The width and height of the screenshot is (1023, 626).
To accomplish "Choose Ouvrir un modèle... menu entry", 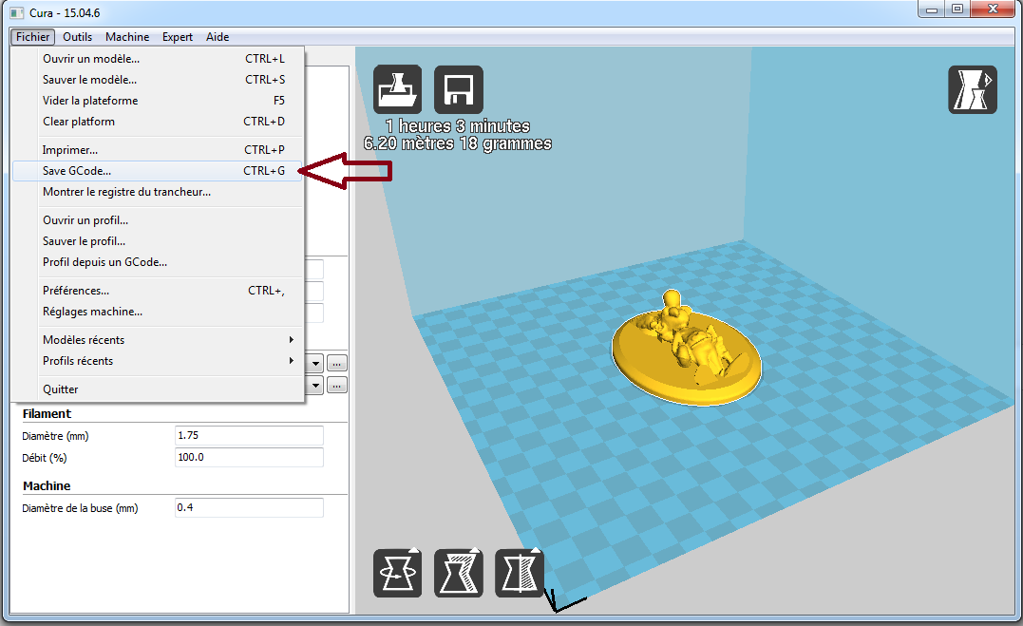I will point(158,59).
